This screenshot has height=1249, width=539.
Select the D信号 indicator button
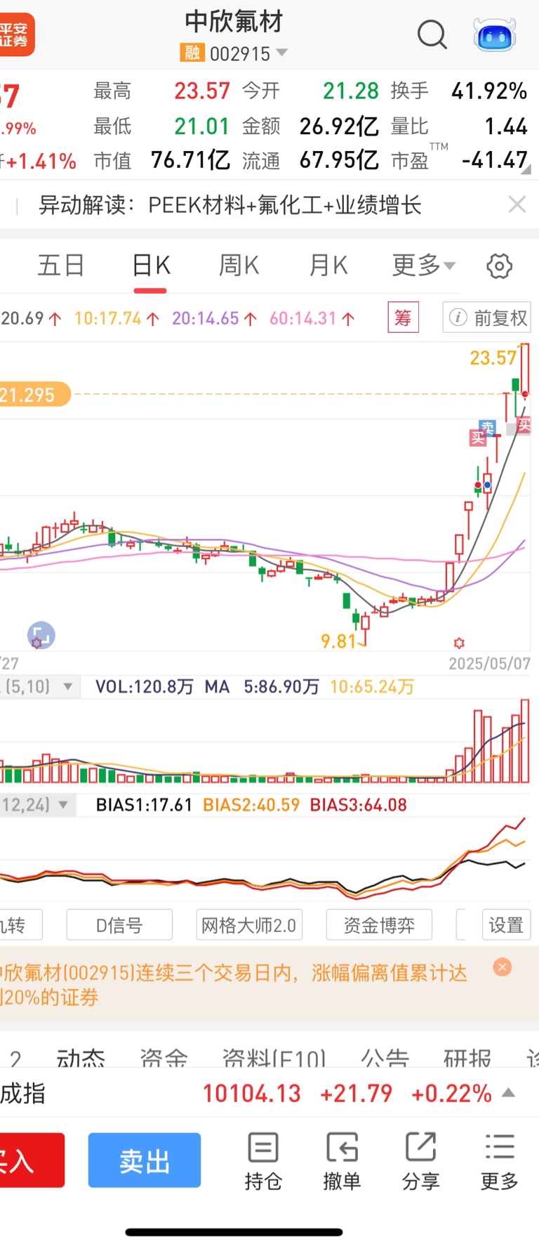pos(119,924)
